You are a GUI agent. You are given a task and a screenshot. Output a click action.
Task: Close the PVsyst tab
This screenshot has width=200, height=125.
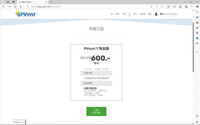[x=46, y=2]
